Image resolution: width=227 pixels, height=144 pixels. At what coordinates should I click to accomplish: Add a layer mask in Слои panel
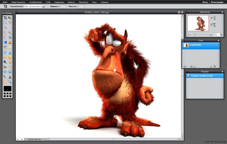point(191,66)
